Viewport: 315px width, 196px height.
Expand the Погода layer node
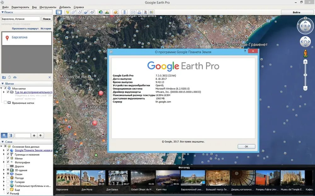tap(4, 177)
